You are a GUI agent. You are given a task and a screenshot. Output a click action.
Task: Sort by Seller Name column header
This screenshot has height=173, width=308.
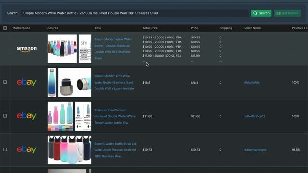coord(252,28)
